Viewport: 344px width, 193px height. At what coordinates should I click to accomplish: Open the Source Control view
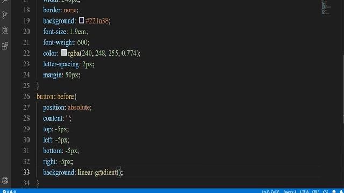5,15
